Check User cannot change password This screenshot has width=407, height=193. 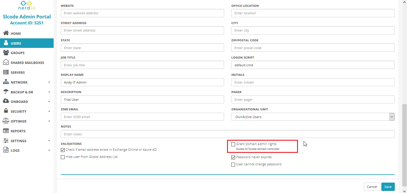[233, 164]
